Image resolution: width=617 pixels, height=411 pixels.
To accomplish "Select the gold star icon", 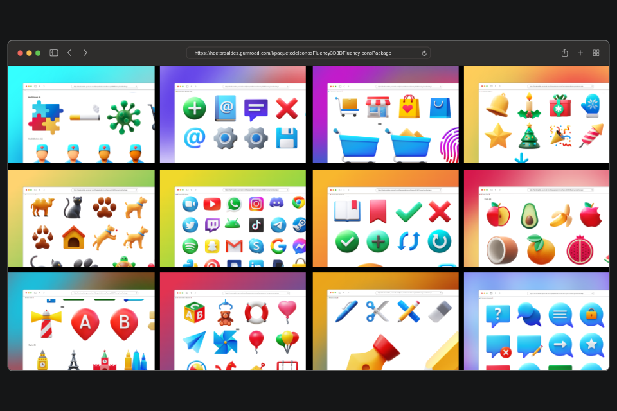I will click(x=498, y=136).
